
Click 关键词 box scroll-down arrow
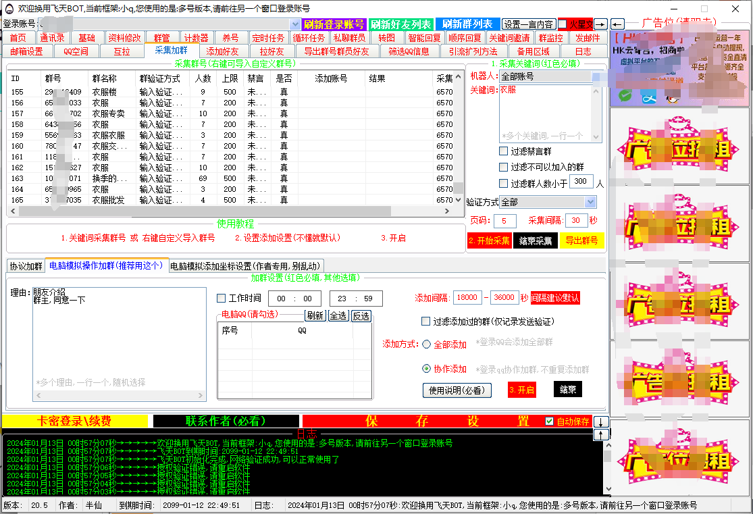[596, 137]
